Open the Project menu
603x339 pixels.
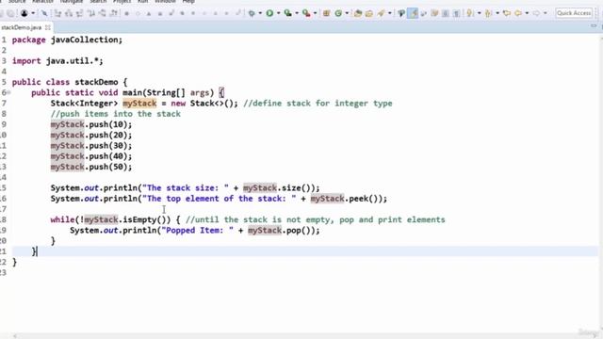[x=122, y=2]
